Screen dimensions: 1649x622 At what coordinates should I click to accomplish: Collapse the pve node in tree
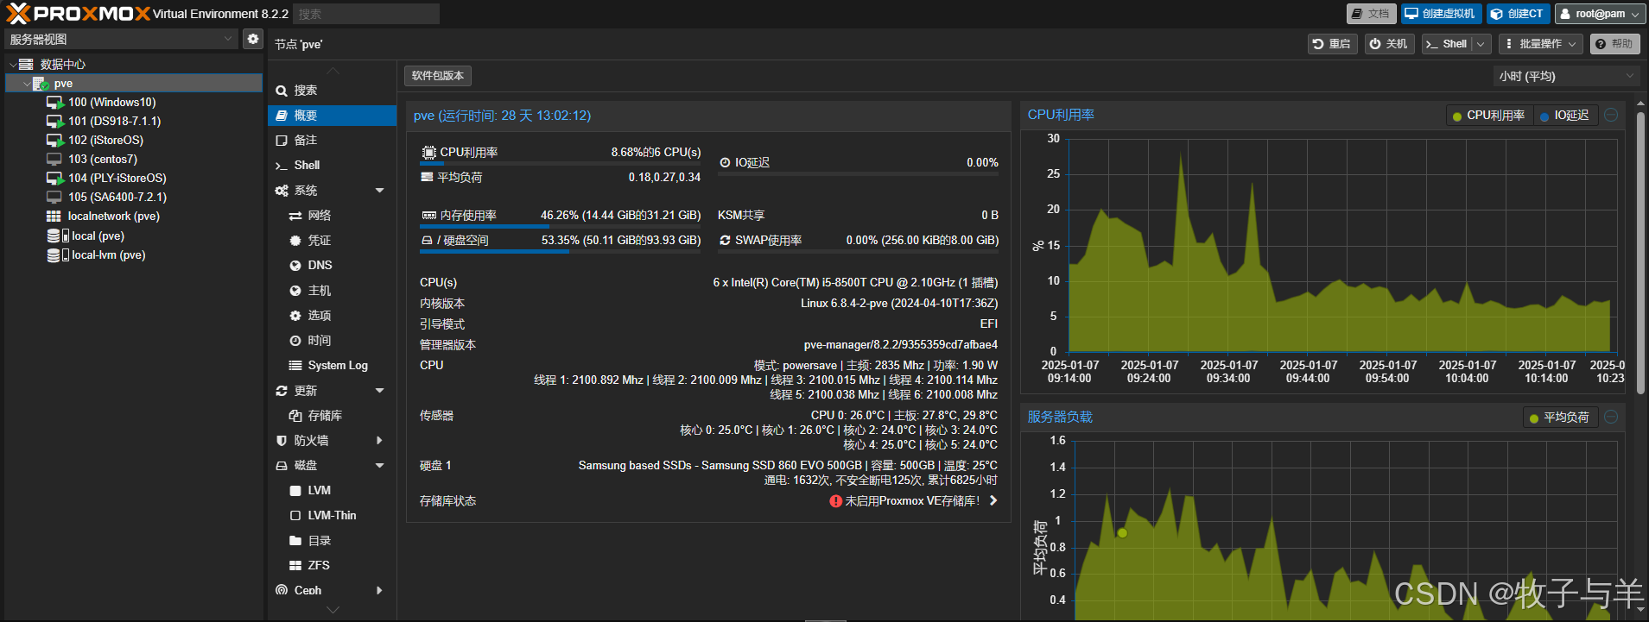click(x=26, y=84)
